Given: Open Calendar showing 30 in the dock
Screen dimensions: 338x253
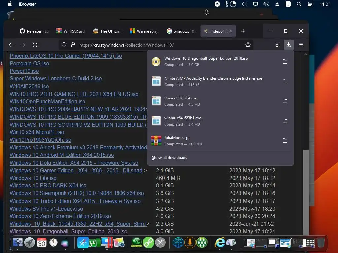Looking at the screenshot, I should click(41, 243).
